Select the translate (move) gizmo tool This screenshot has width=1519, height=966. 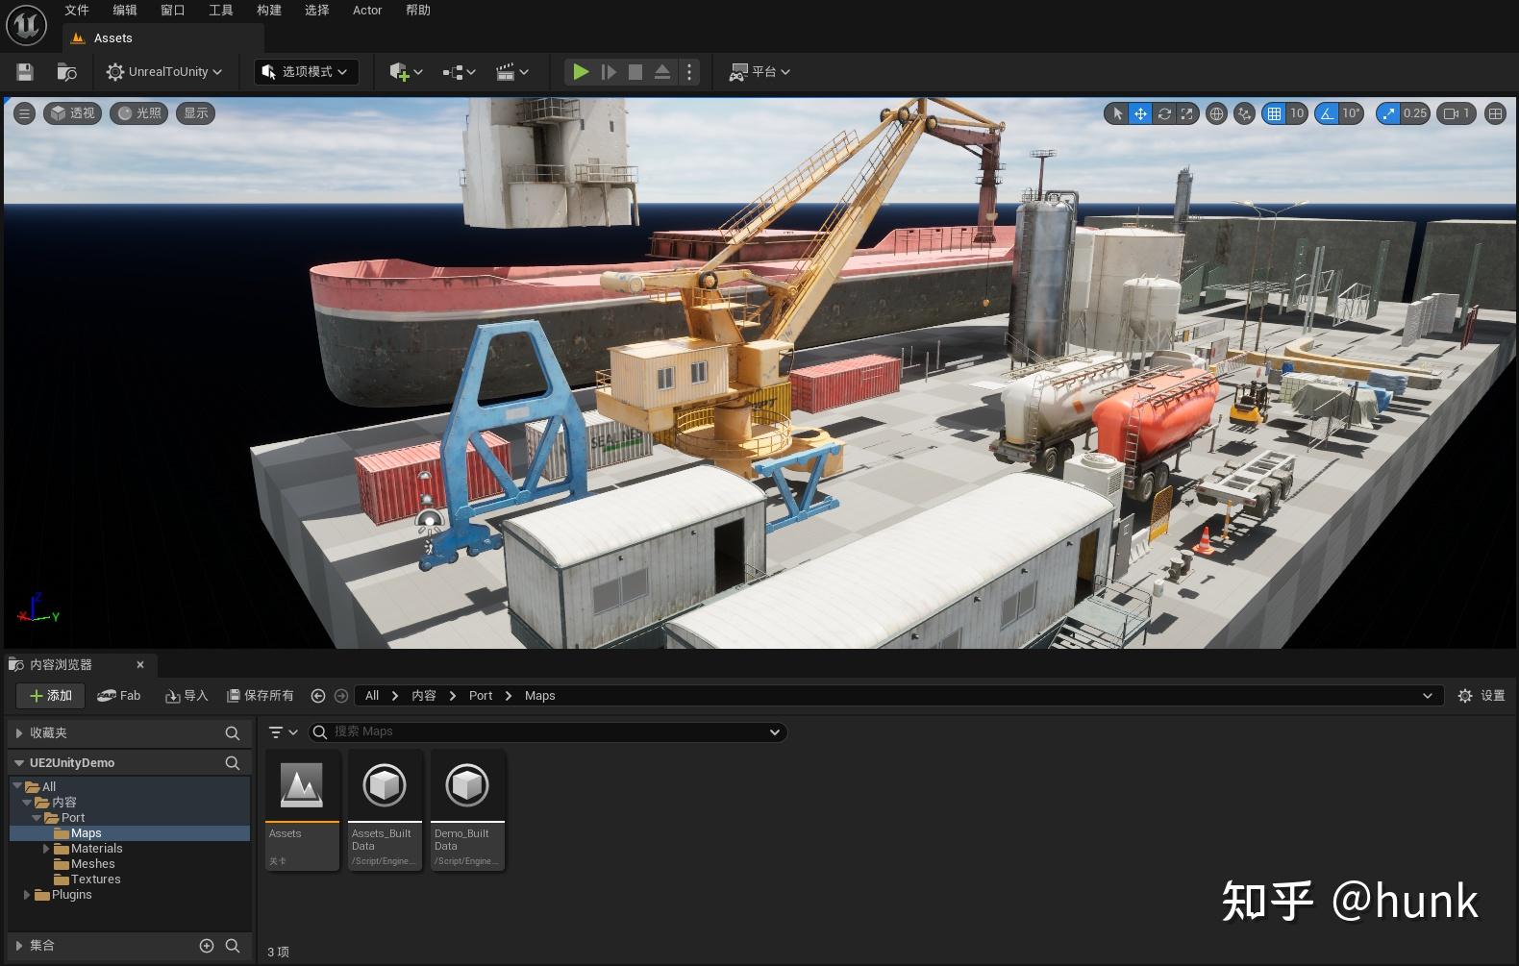(x=1140, y=113)
